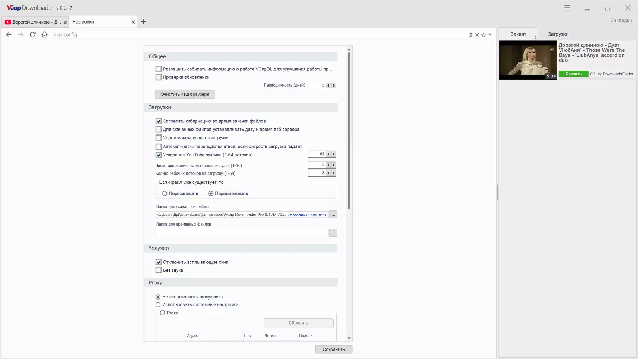Decrease simultaneous active downloads number
Screen dimensions: 638x359
click(x=328, y=165)
